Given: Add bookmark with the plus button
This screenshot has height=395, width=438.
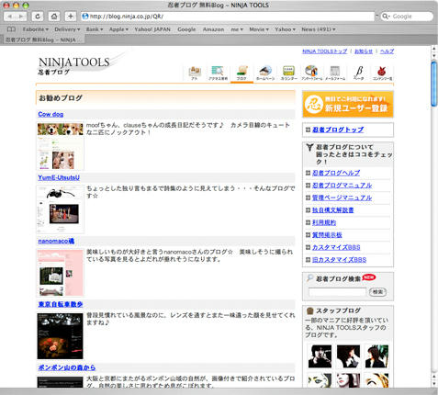Looking at the screenshot, I should pyautogui.click(x=71, y=17).
